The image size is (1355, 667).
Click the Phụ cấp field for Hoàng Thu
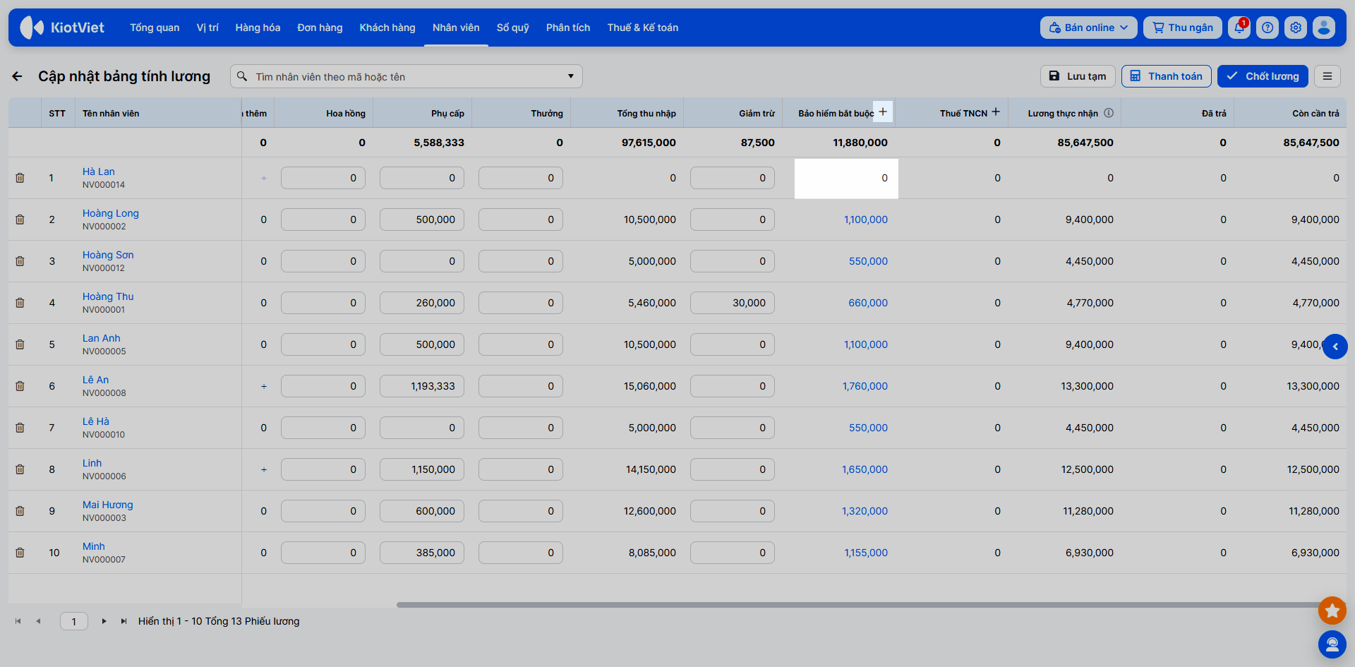pyautogui.click(x=422, y=303)
